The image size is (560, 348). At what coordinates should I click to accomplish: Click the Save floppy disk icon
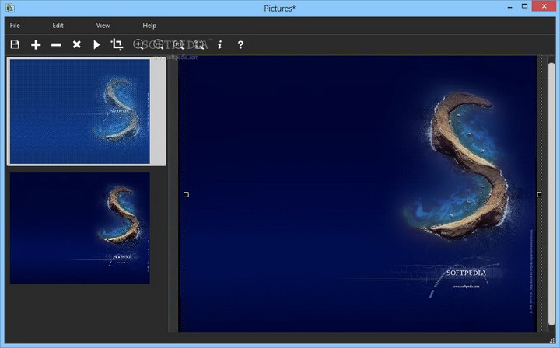[x=15, y=45]
